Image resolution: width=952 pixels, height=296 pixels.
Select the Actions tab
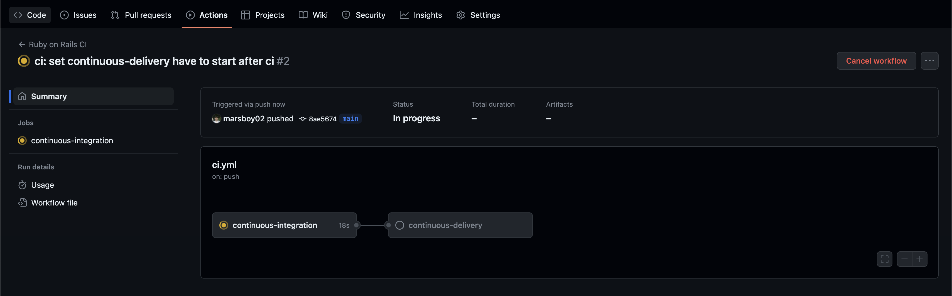coord(207,15)
